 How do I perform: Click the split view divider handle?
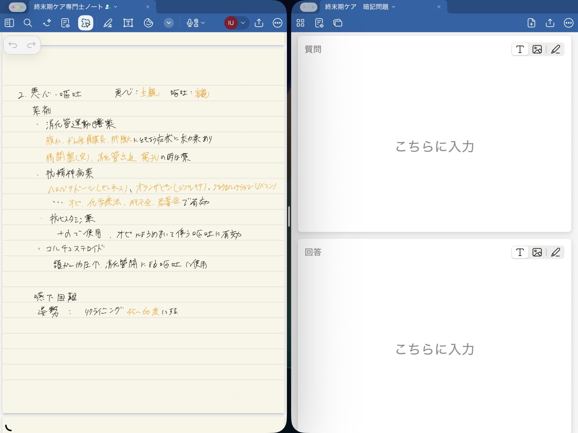(x=289, y=216)
